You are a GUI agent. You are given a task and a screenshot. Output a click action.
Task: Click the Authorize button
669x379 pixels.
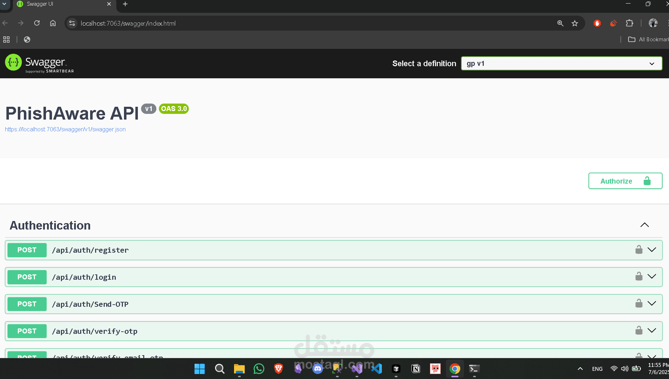pos(625,181)
